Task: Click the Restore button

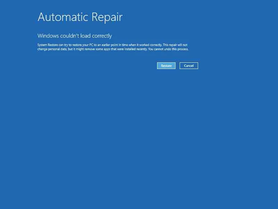Action: 166,65
